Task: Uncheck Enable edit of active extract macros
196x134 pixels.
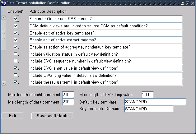Action: 16,40
